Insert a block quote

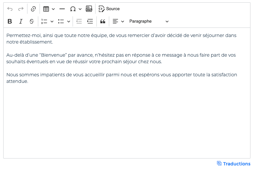coord(103,21)
